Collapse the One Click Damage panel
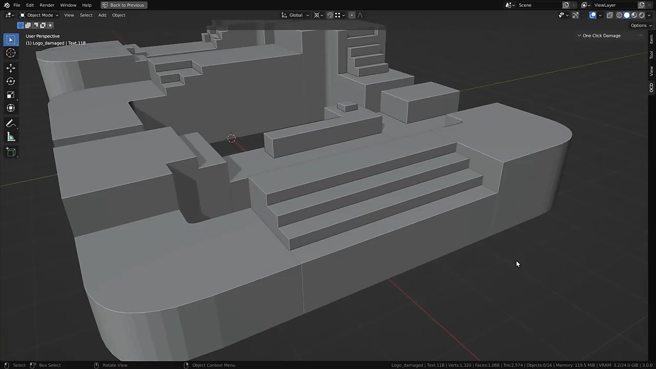656x369 pixels. pos(579,36)
